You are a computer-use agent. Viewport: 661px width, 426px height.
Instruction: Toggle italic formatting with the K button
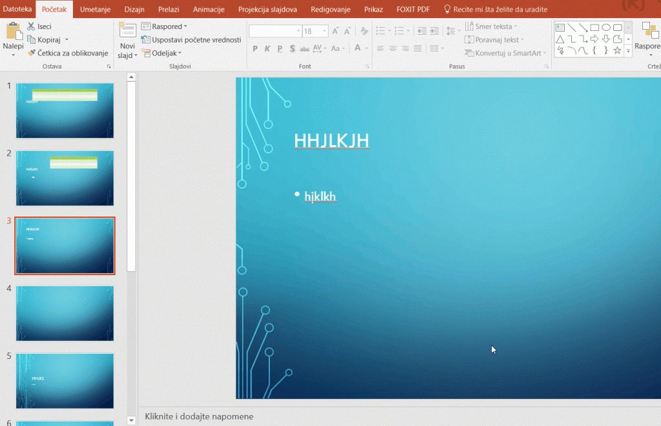(x=267, y=48)
